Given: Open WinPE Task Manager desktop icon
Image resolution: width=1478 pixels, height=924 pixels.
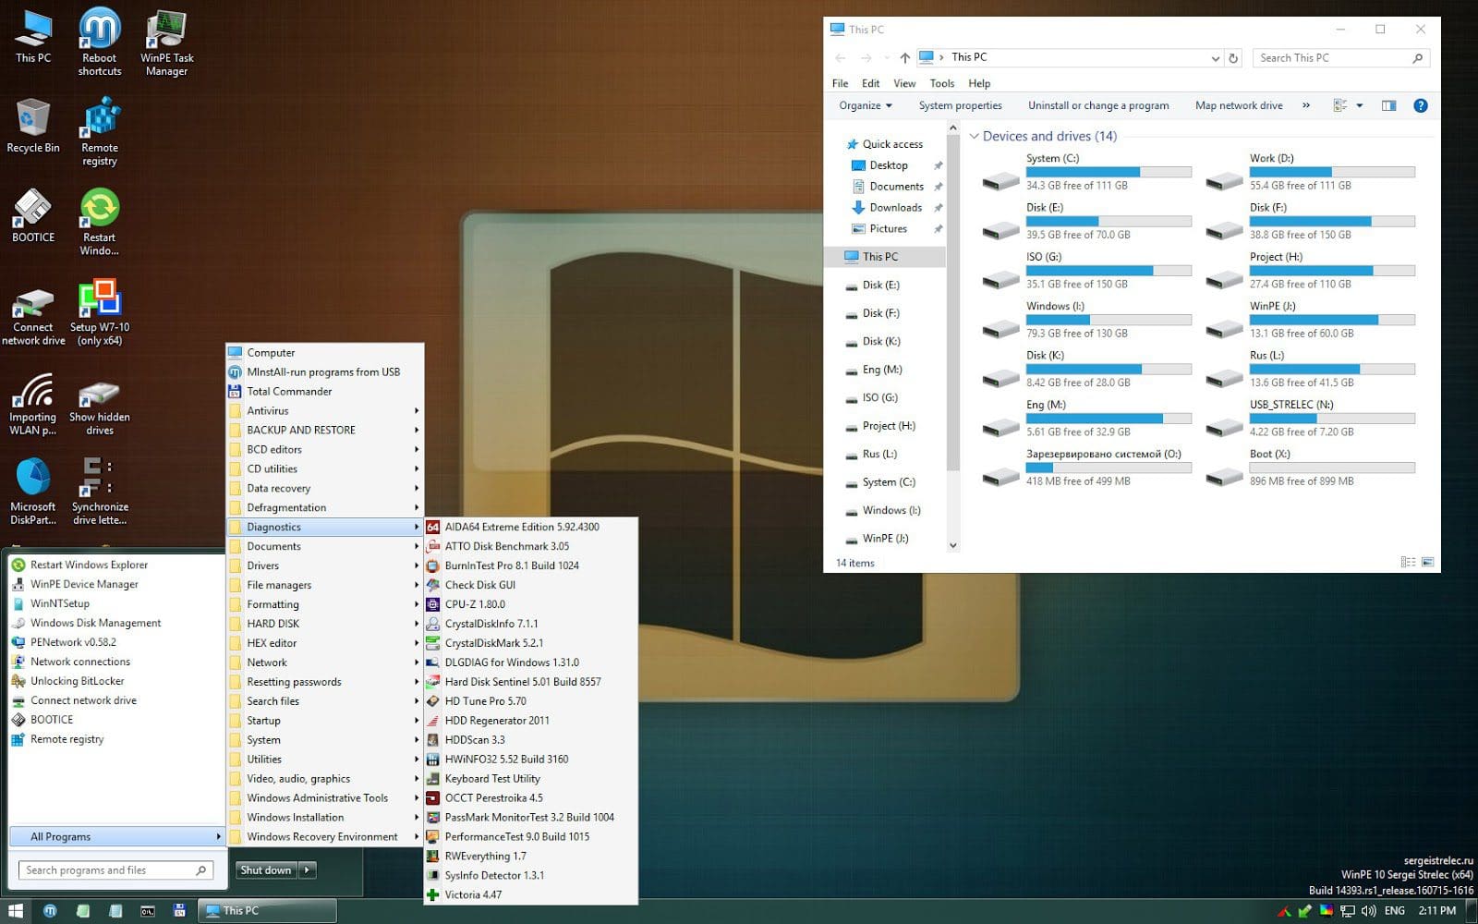Looking at the screenshot, I should tap(166, 42).
